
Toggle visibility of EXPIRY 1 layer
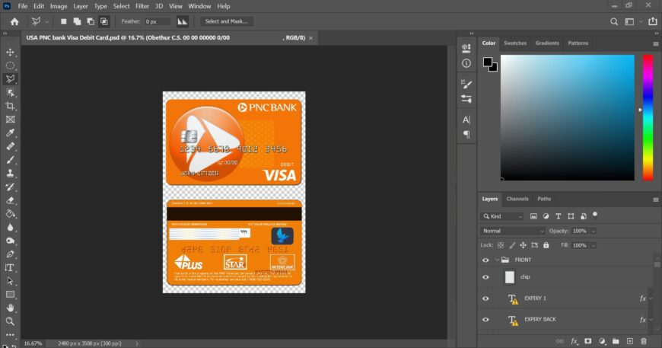(485, 299)
